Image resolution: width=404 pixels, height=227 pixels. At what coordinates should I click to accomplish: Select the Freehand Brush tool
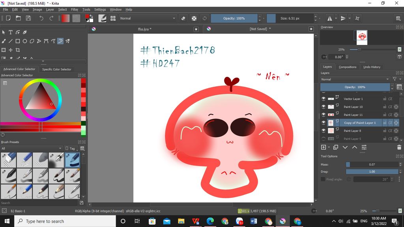(4, 41)
